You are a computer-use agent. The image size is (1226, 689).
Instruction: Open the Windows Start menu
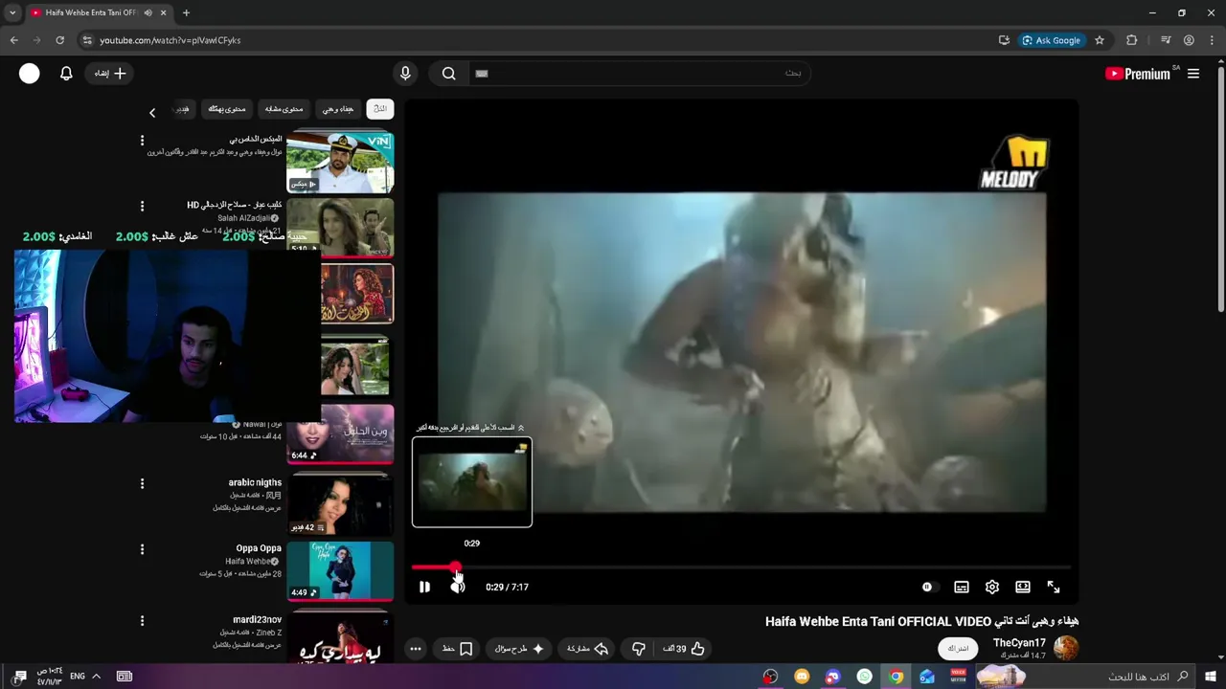coord(1211,677)
